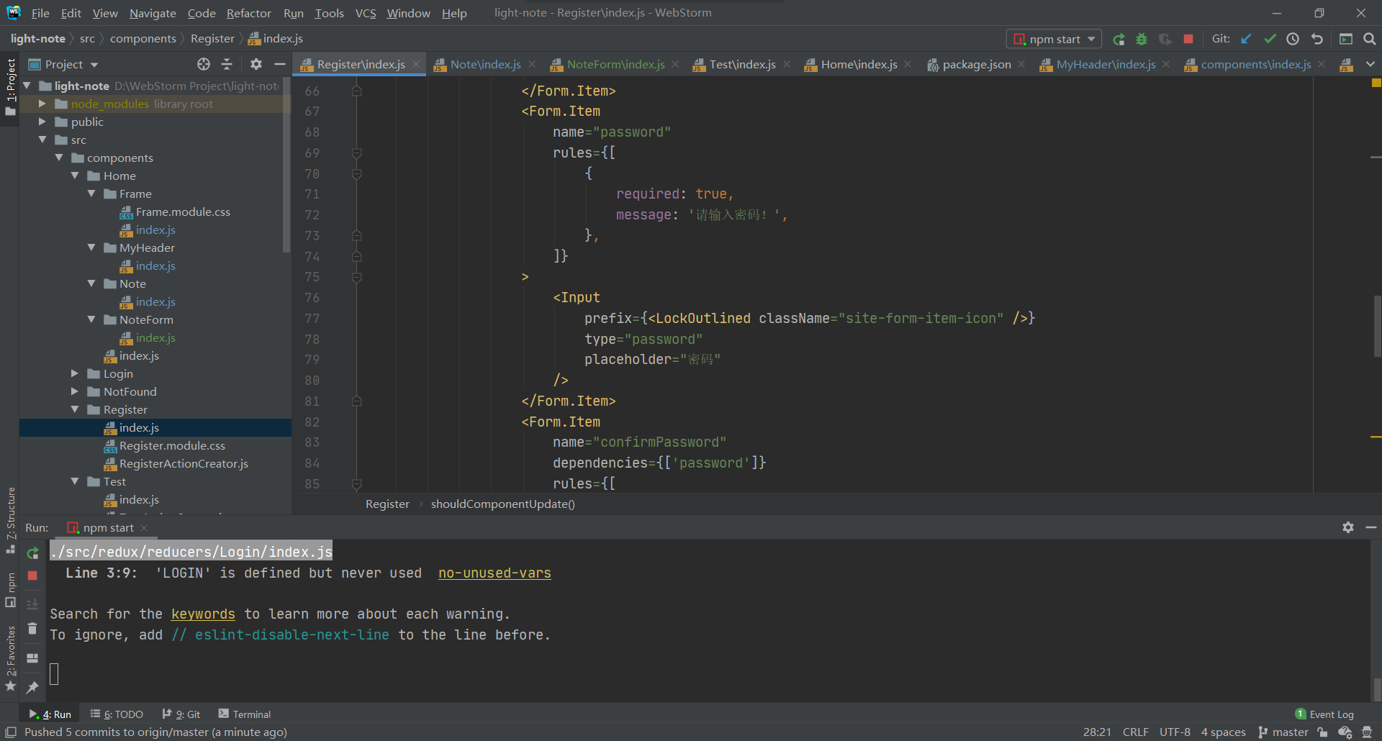Open the File menu

click(40, 13)
